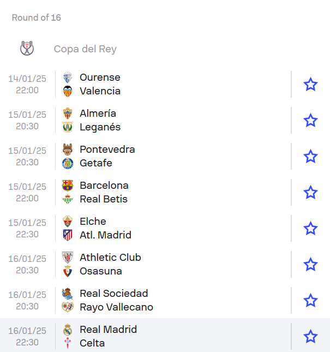Toggle favorite star for Almería vs Leganés
Image resolution: width=330 pixels, height=352 pixels.
point(310,120)
